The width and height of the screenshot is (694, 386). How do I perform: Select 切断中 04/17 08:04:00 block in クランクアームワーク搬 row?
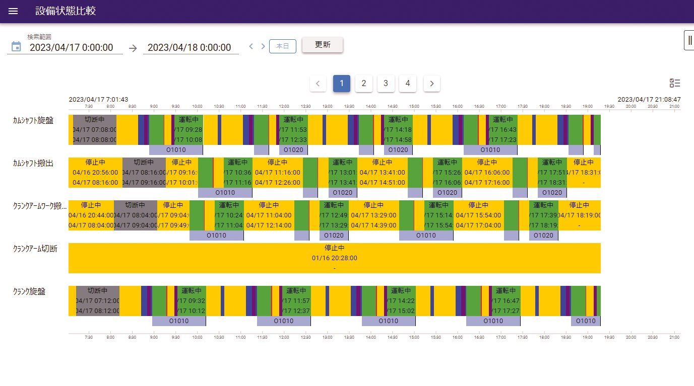[136, 215]
